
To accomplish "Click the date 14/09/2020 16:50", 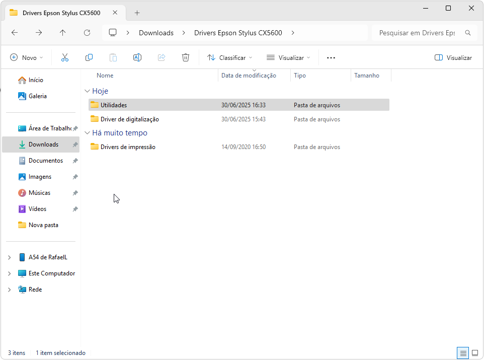I will point(244,147).
